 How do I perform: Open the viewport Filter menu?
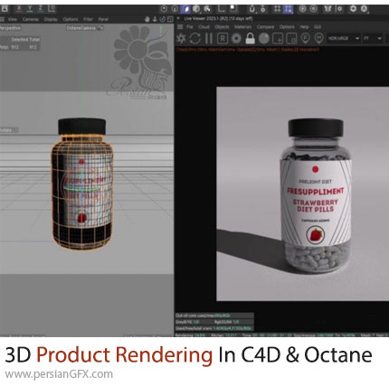[88, 19]
